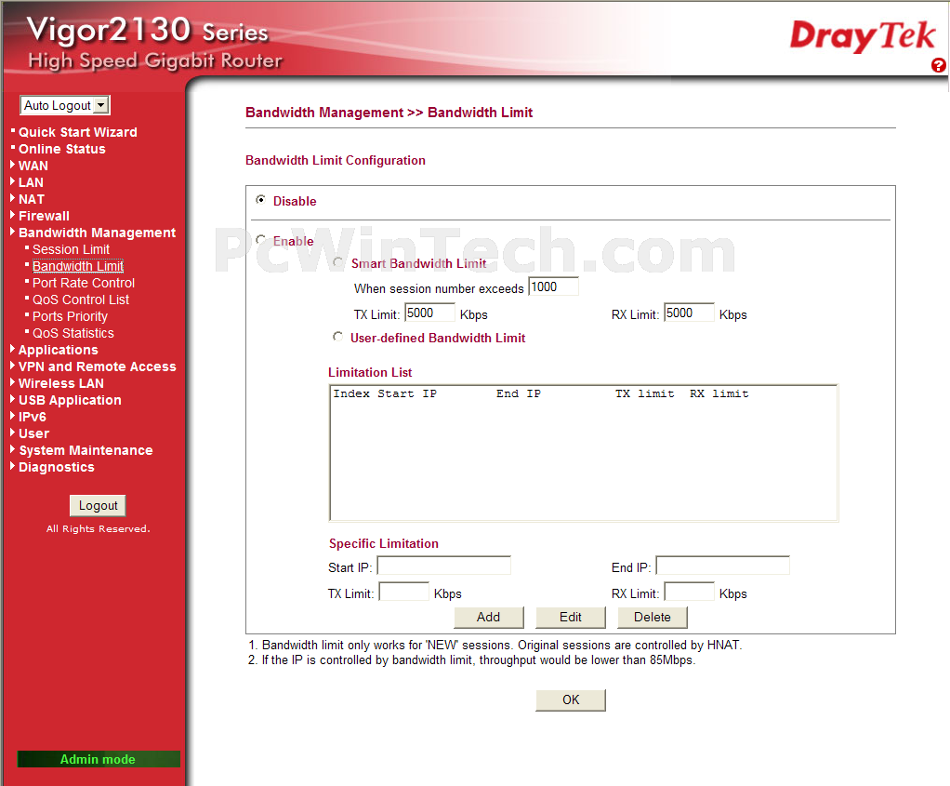This screenshot has width=950, height=786.
Task: Click the session number exceeds field
Action: click(553, 286)
